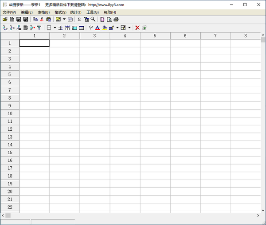Open the 统计(J) menu
Screen dimensions: 266x225
click(x=76, y=12)
